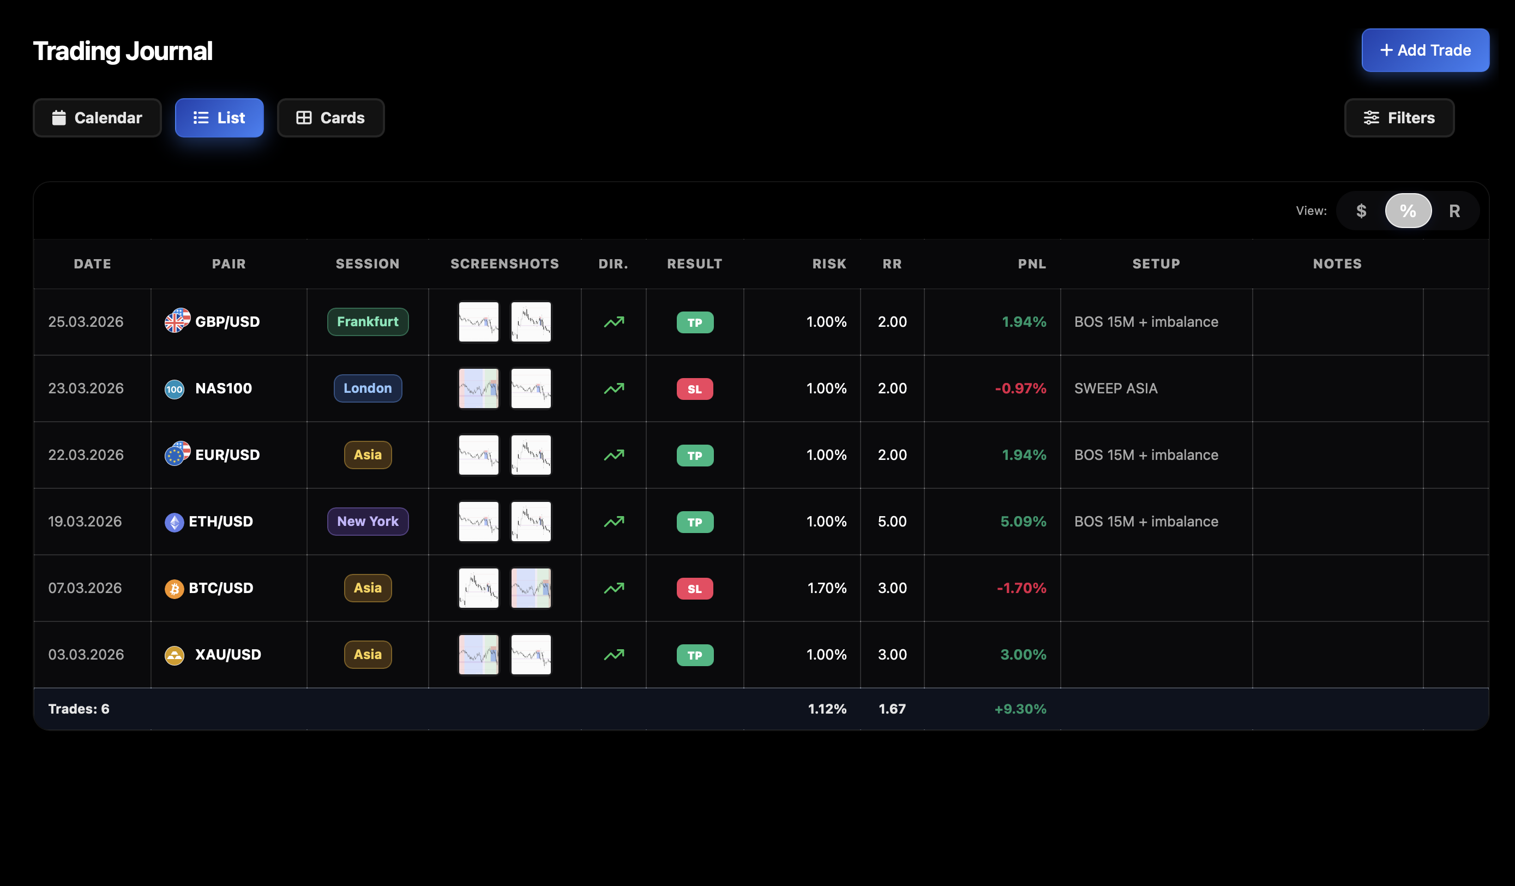
Task: Click the -1.70% PNL value
Action: click(1021, 588)
